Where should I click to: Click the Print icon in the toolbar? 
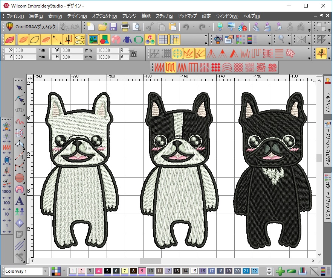click(125, 27)
